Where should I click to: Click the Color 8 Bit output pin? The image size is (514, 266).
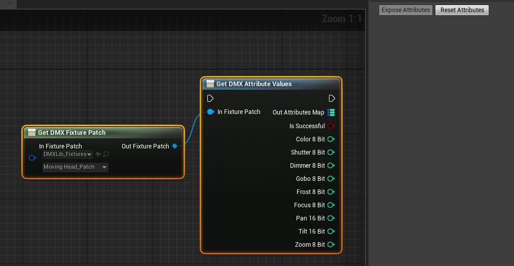point(331,139)
